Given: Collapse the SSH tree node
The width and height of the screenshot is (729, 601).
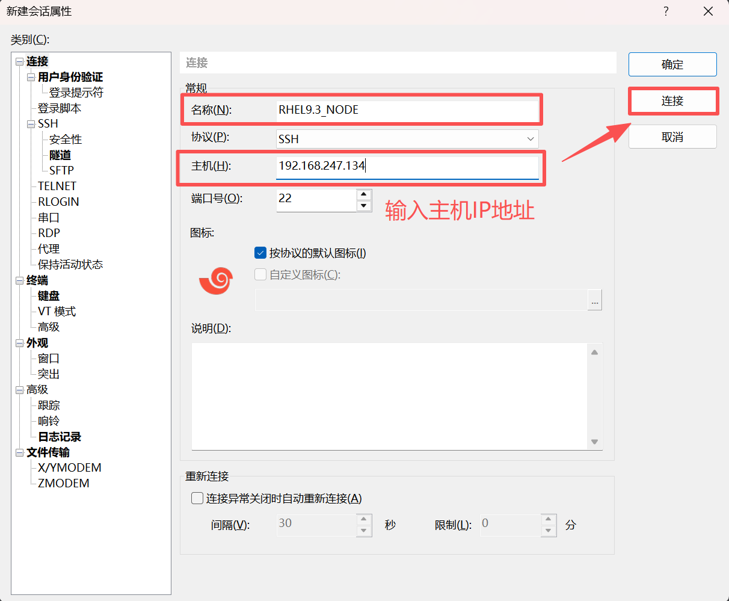Looking at the screenshot, I should [31, 124].
